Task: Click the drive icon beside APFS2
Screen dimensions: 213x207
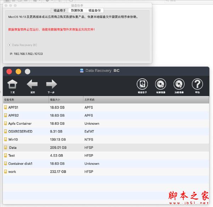Action: point(5,116)
